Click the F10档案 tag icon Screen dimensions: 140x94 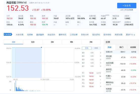pos(8,34)
